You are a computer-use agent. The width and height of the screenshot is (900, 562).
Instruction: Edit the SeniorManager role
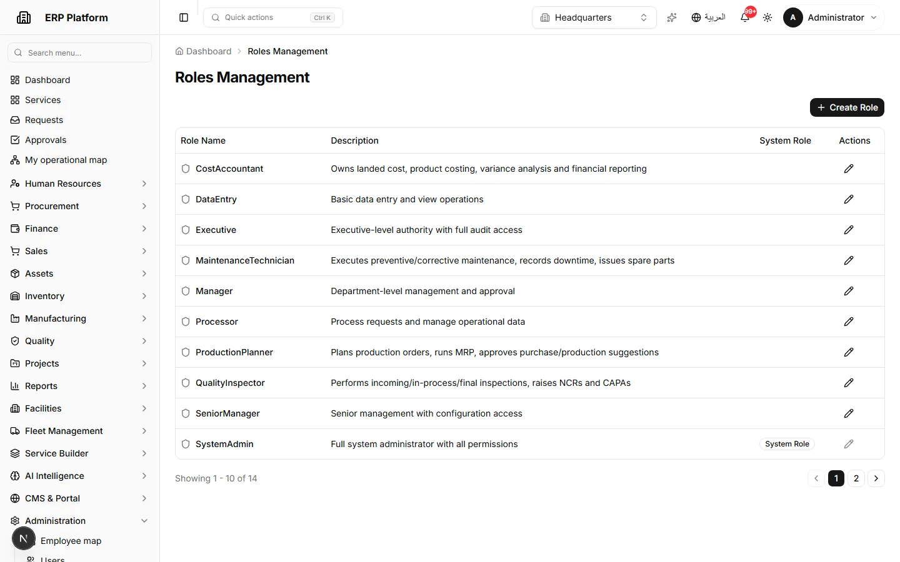(x=849, y=413)
